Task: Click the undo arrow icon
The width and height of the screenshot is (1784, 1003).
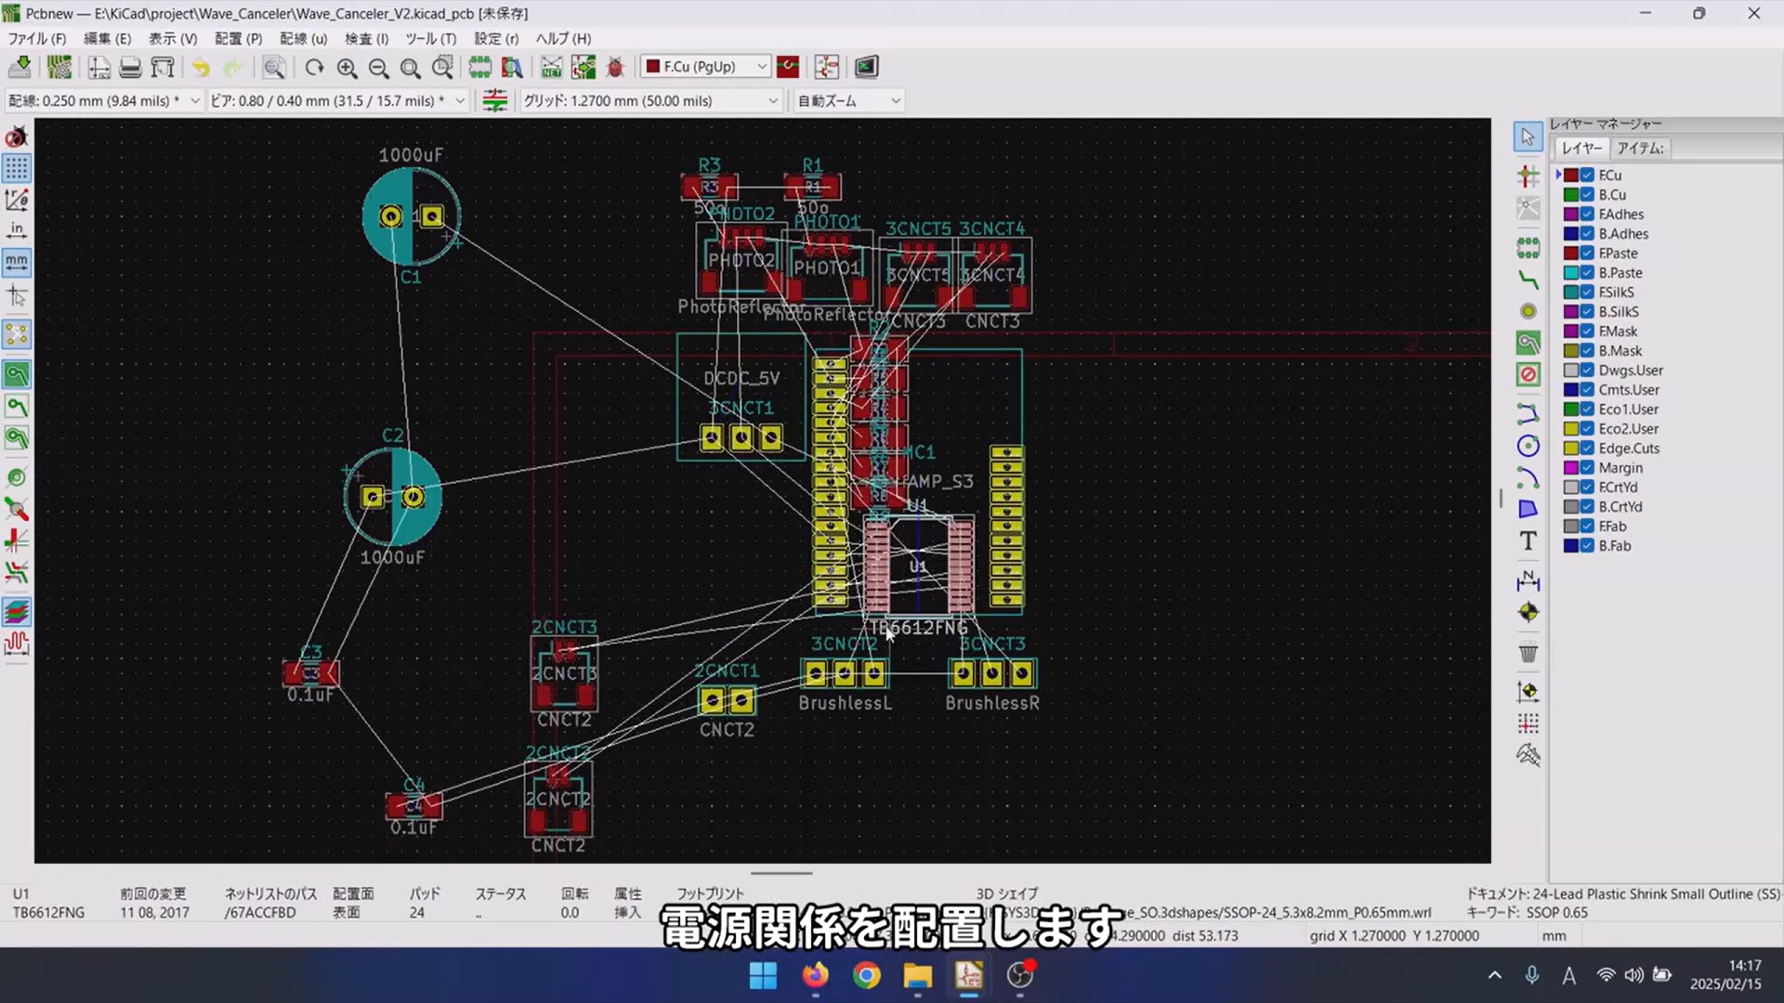Action: 201,68
